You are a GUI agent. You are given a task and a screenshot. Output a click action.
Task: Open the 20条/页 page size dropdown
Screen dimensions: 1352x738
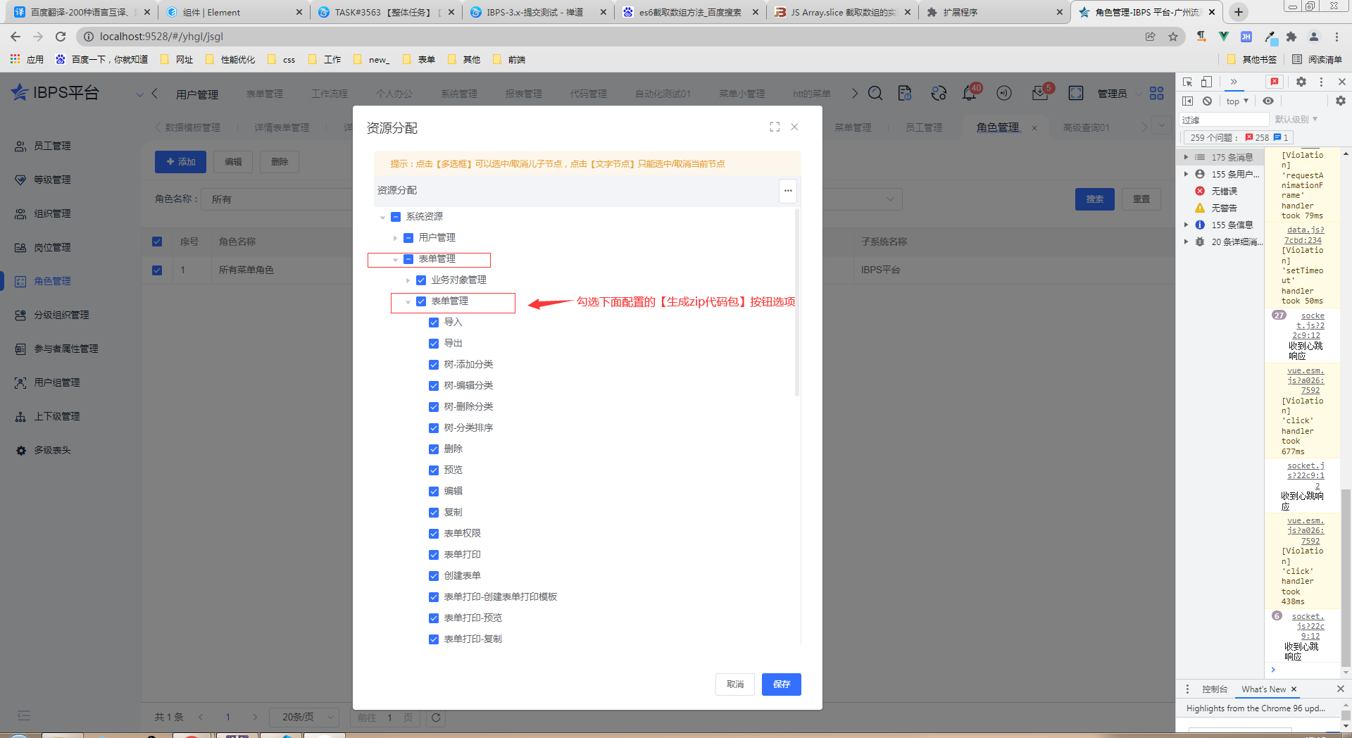coord(307,717)
